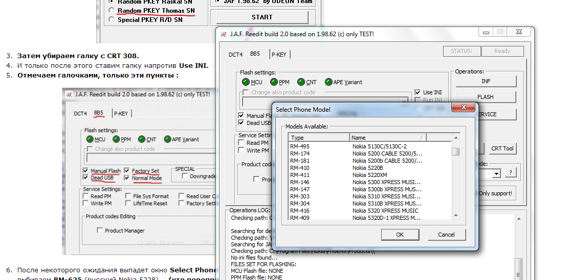The image size is (570, 280).
Task: Switch to P-KEY tab in tutorial screenshot
Action: 121,113
